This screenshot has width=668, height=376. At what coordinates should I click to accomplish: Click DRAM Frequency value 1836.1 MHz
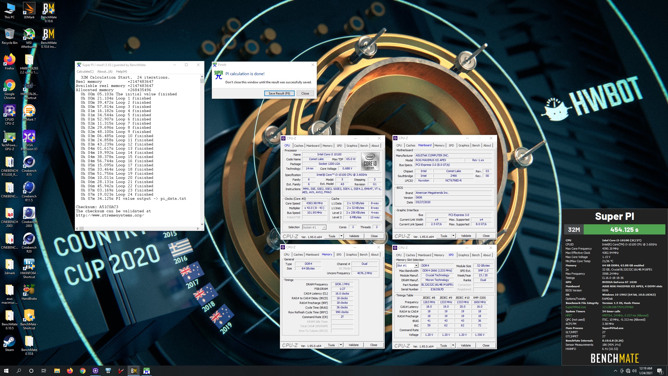pyautogui.click(x=342, y=284)
